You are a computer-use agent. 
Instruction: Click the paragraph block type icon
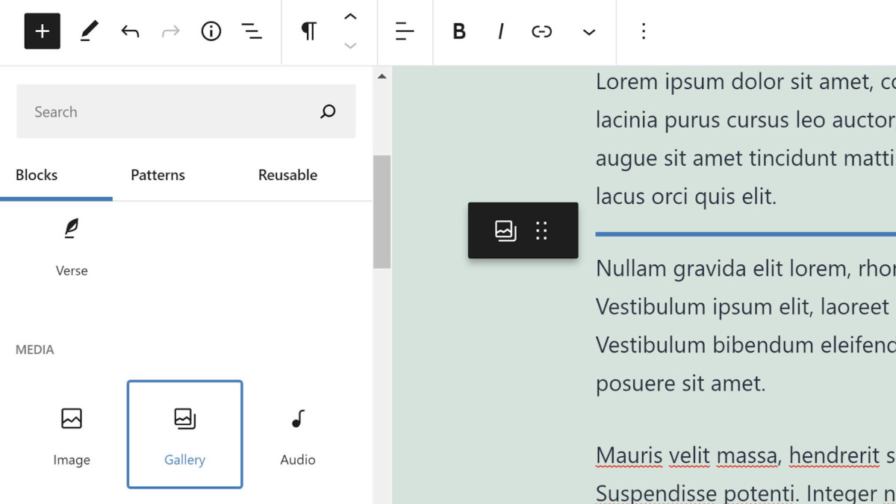point(308,31)
